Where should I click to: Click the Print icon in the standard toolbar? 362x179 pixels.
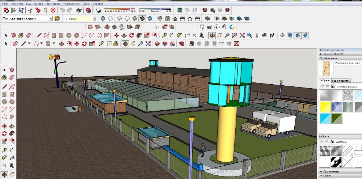point(79,10)
